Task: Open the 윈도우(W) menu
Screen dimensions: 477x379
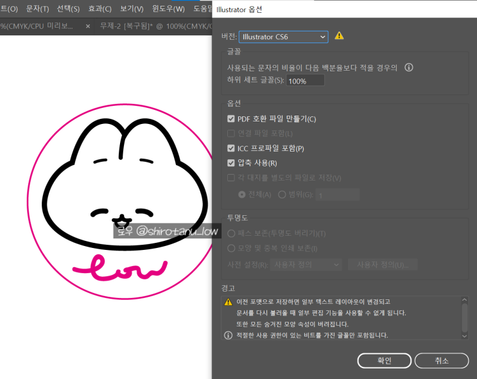Action: (168, 9)
